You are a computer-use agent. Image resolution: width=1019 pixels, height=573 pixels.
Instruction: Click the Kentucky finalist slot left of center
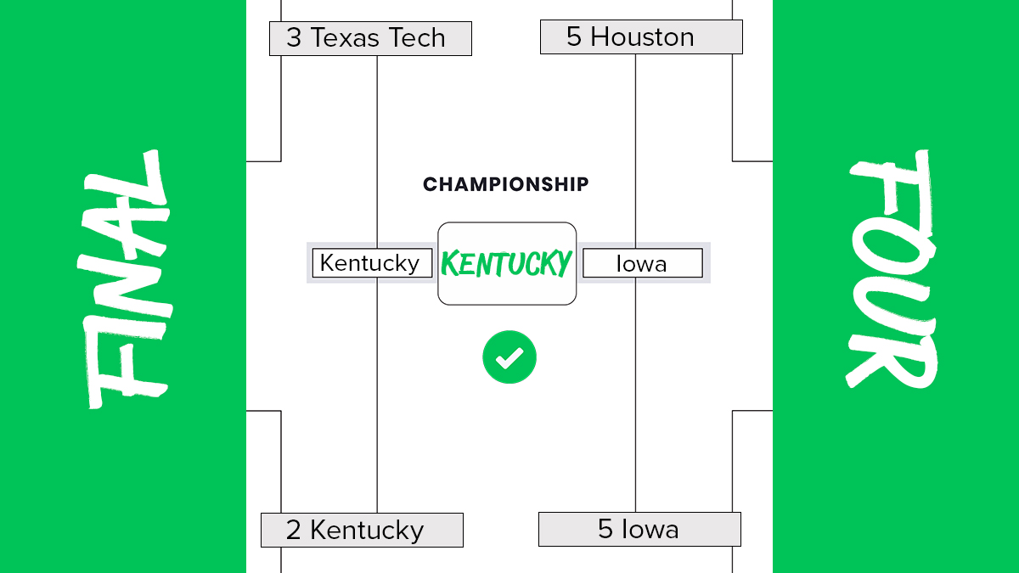point(370,263)
